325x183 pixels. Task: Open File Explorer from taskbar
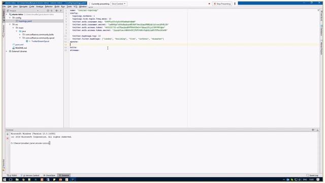pyautogui.click(x=17, y=179)
